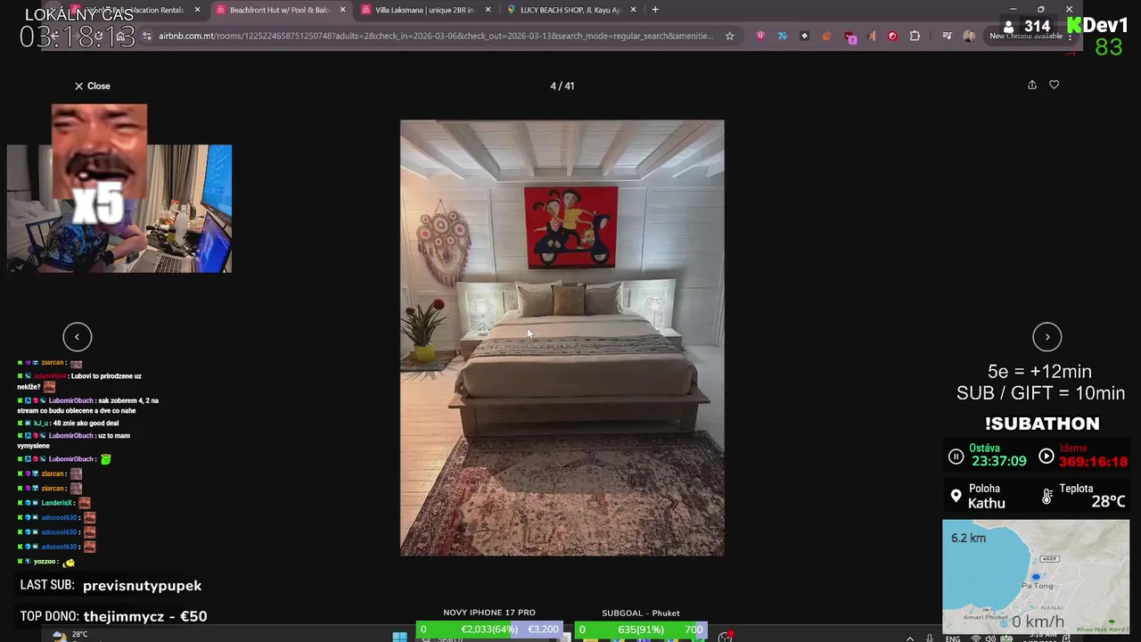Click last sub name previsnutypupek
This screenshot has width=1141, height=642.
(x=142, y=586)
